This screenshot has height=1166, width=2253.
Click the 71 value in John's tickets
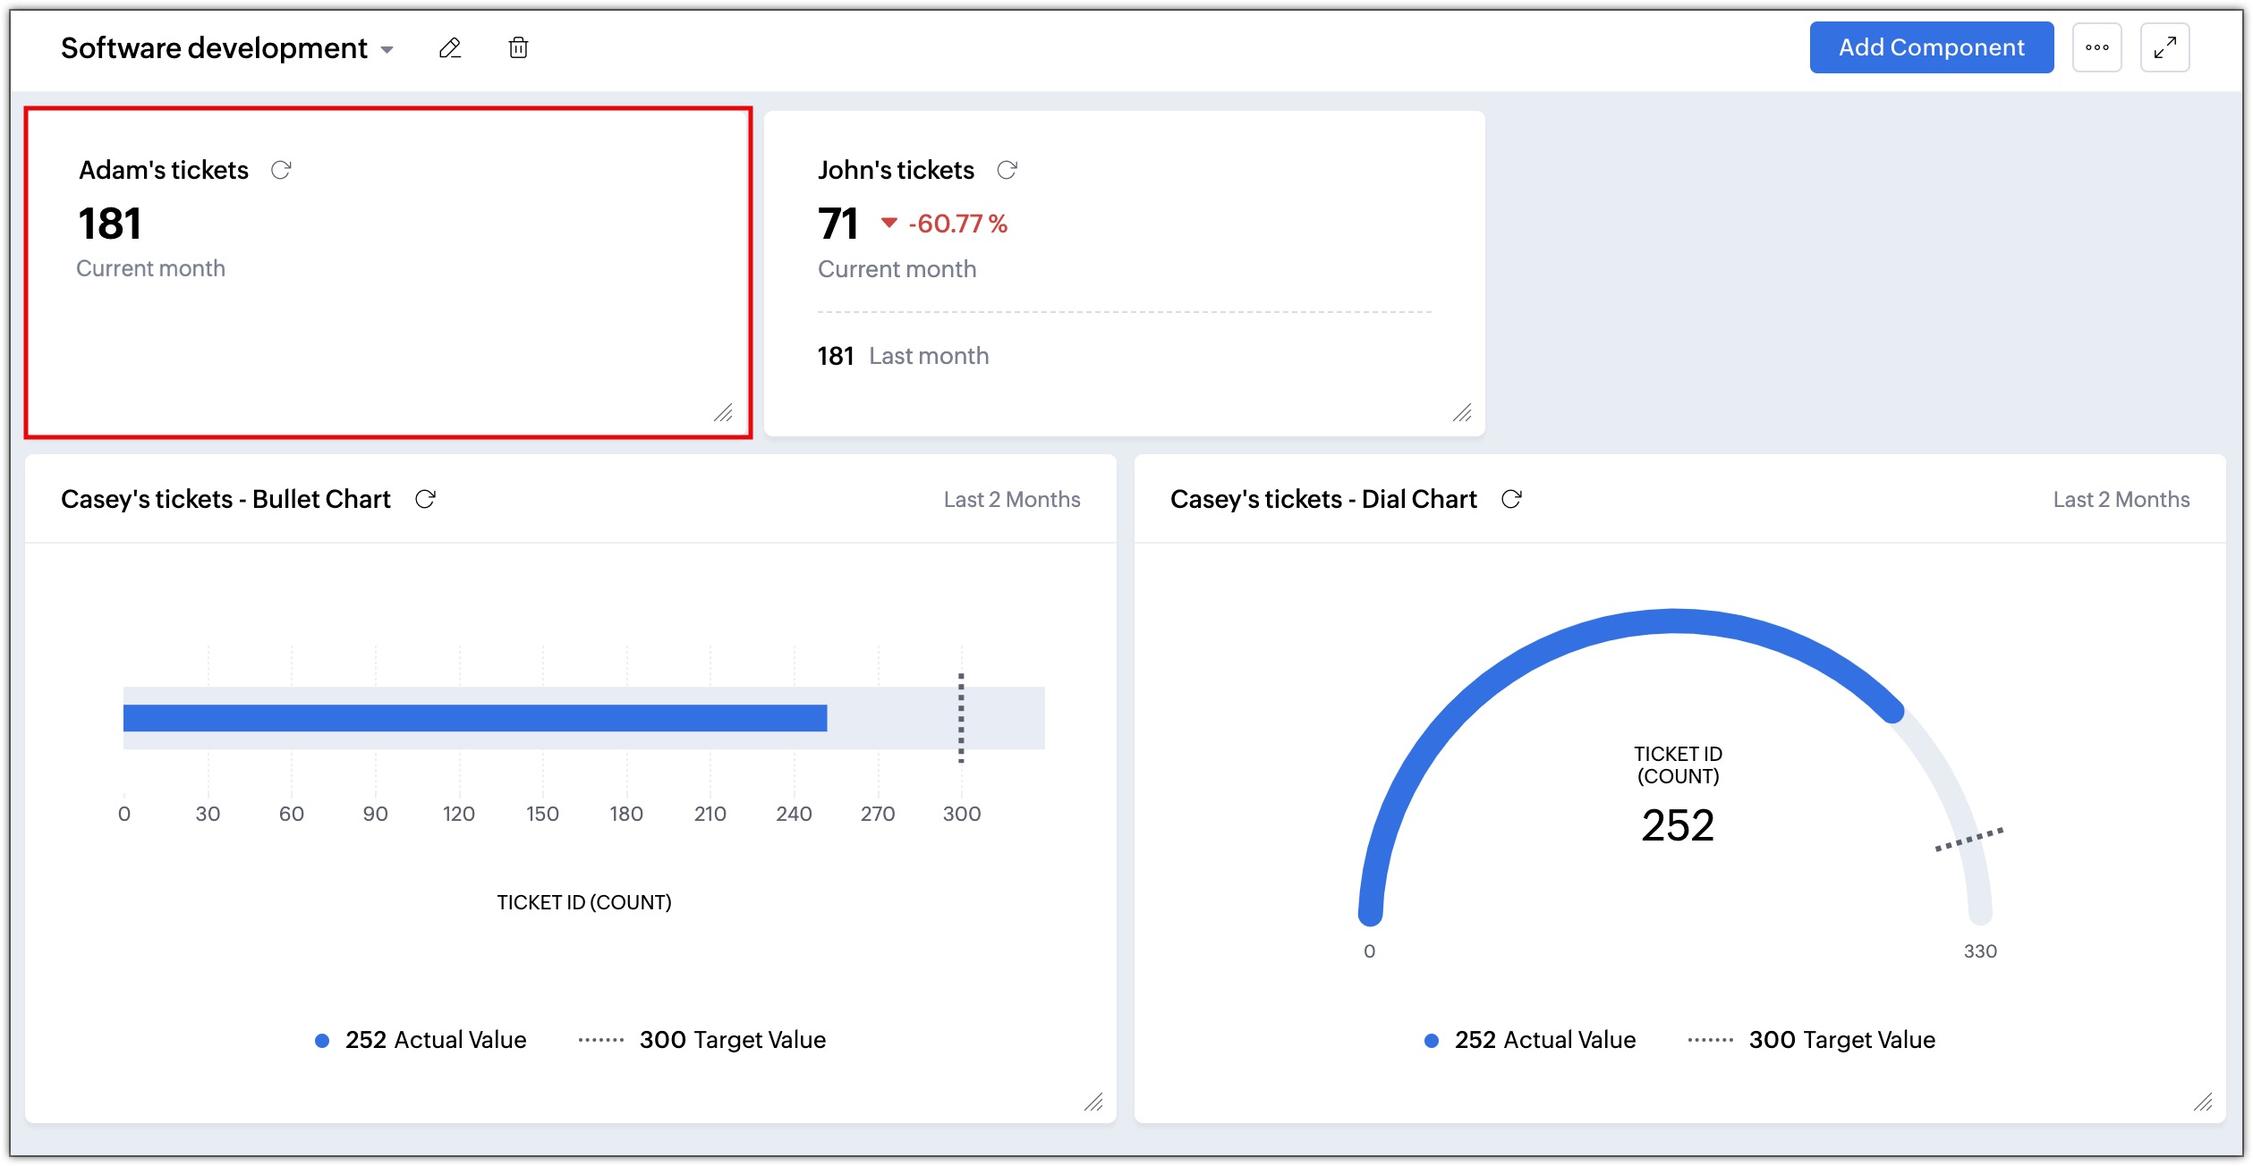837,224
